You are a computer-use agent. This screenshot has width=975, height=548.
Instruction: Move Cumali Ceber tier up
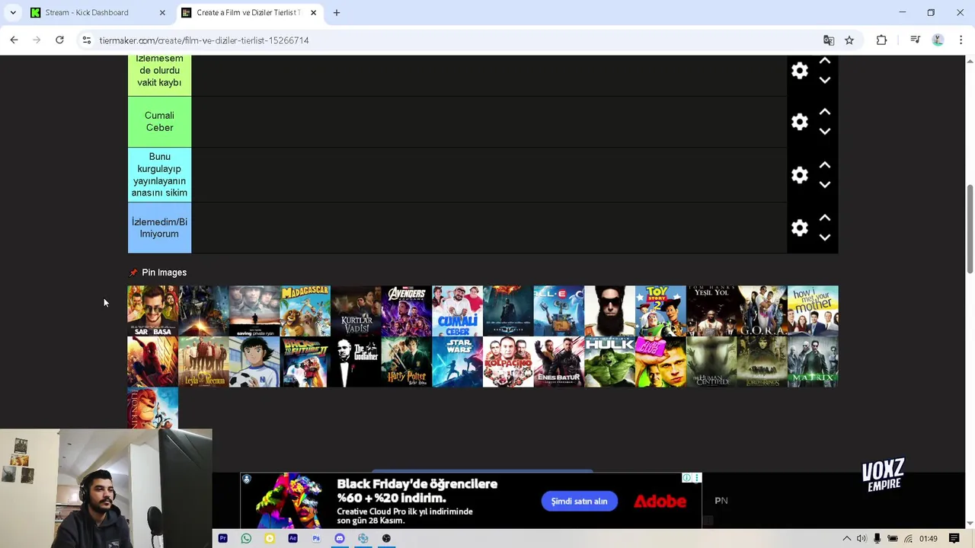click(824, 112)
